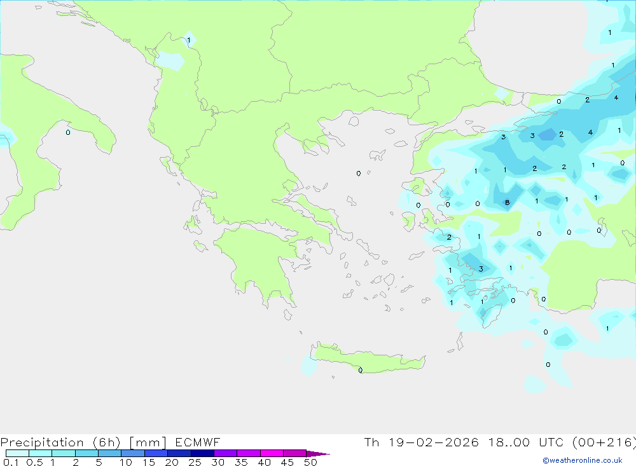Image resolution: width=636 pixels, height=466 pixels.
Task: Click the '0.1' legend scale value
Action: 11,462
